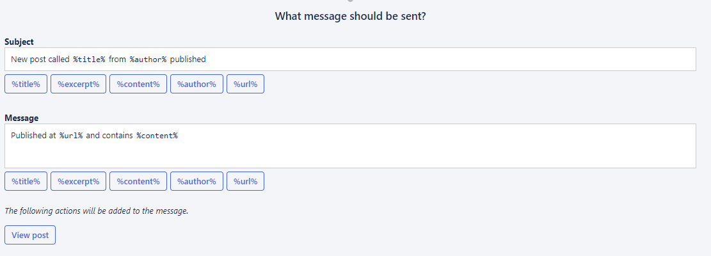Viewport: 711px width, 256px height.
Task: Place cursor on %content% in Message text
Action: click(157, 136)
